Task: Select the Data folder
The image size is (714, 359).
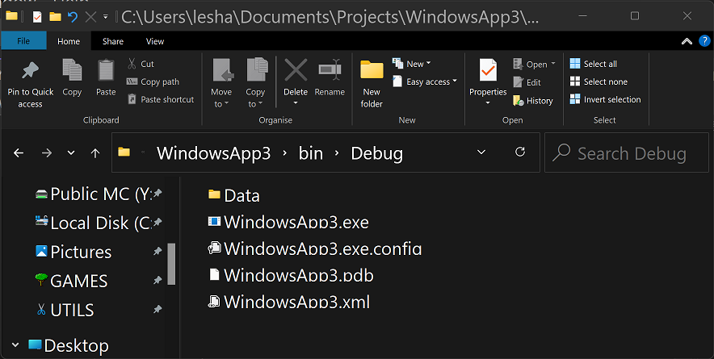Action: [234, 196]
